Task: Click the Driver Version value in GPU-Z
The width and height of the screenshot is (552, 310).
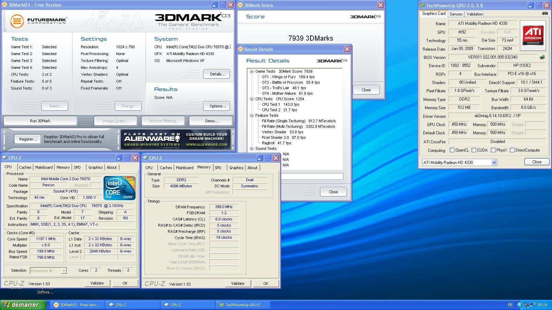Action: click(x=497, y=116)
